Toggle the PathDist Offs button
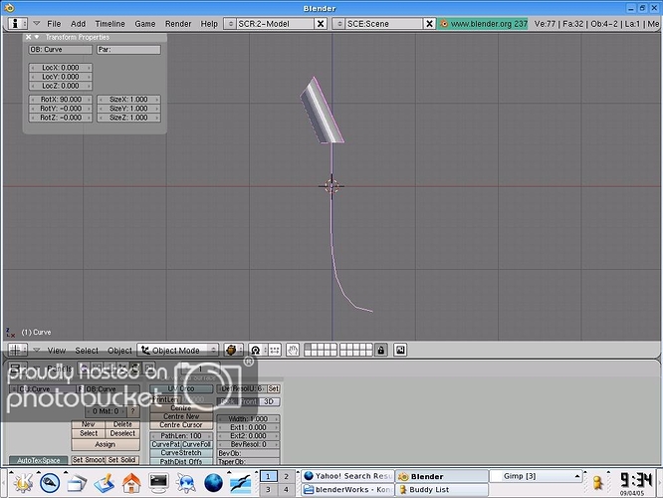The image size is (663, 498). coord(181,461)
